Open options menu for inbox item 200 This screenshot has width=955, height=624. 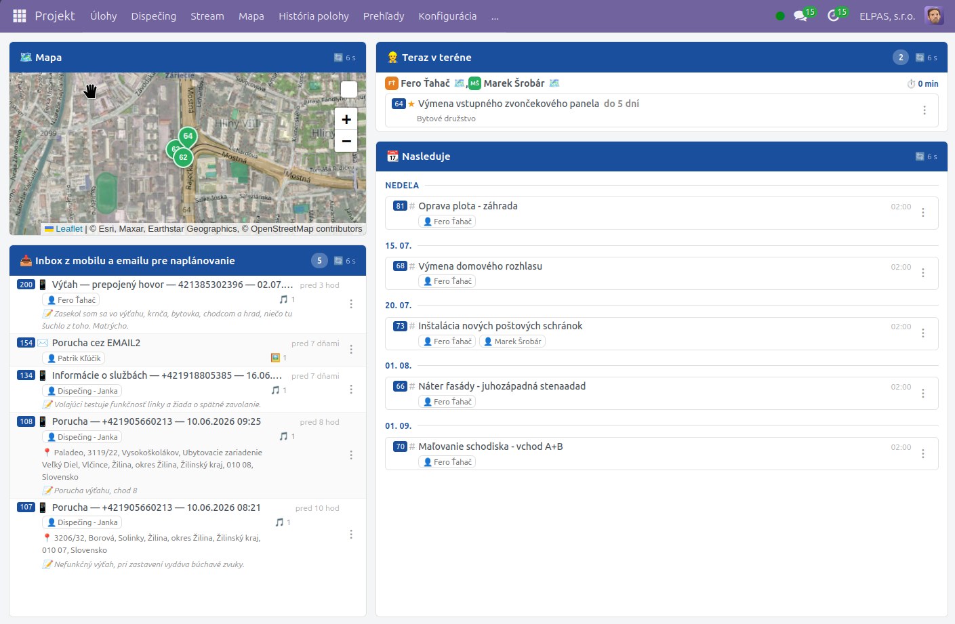[x=351, y=304]
